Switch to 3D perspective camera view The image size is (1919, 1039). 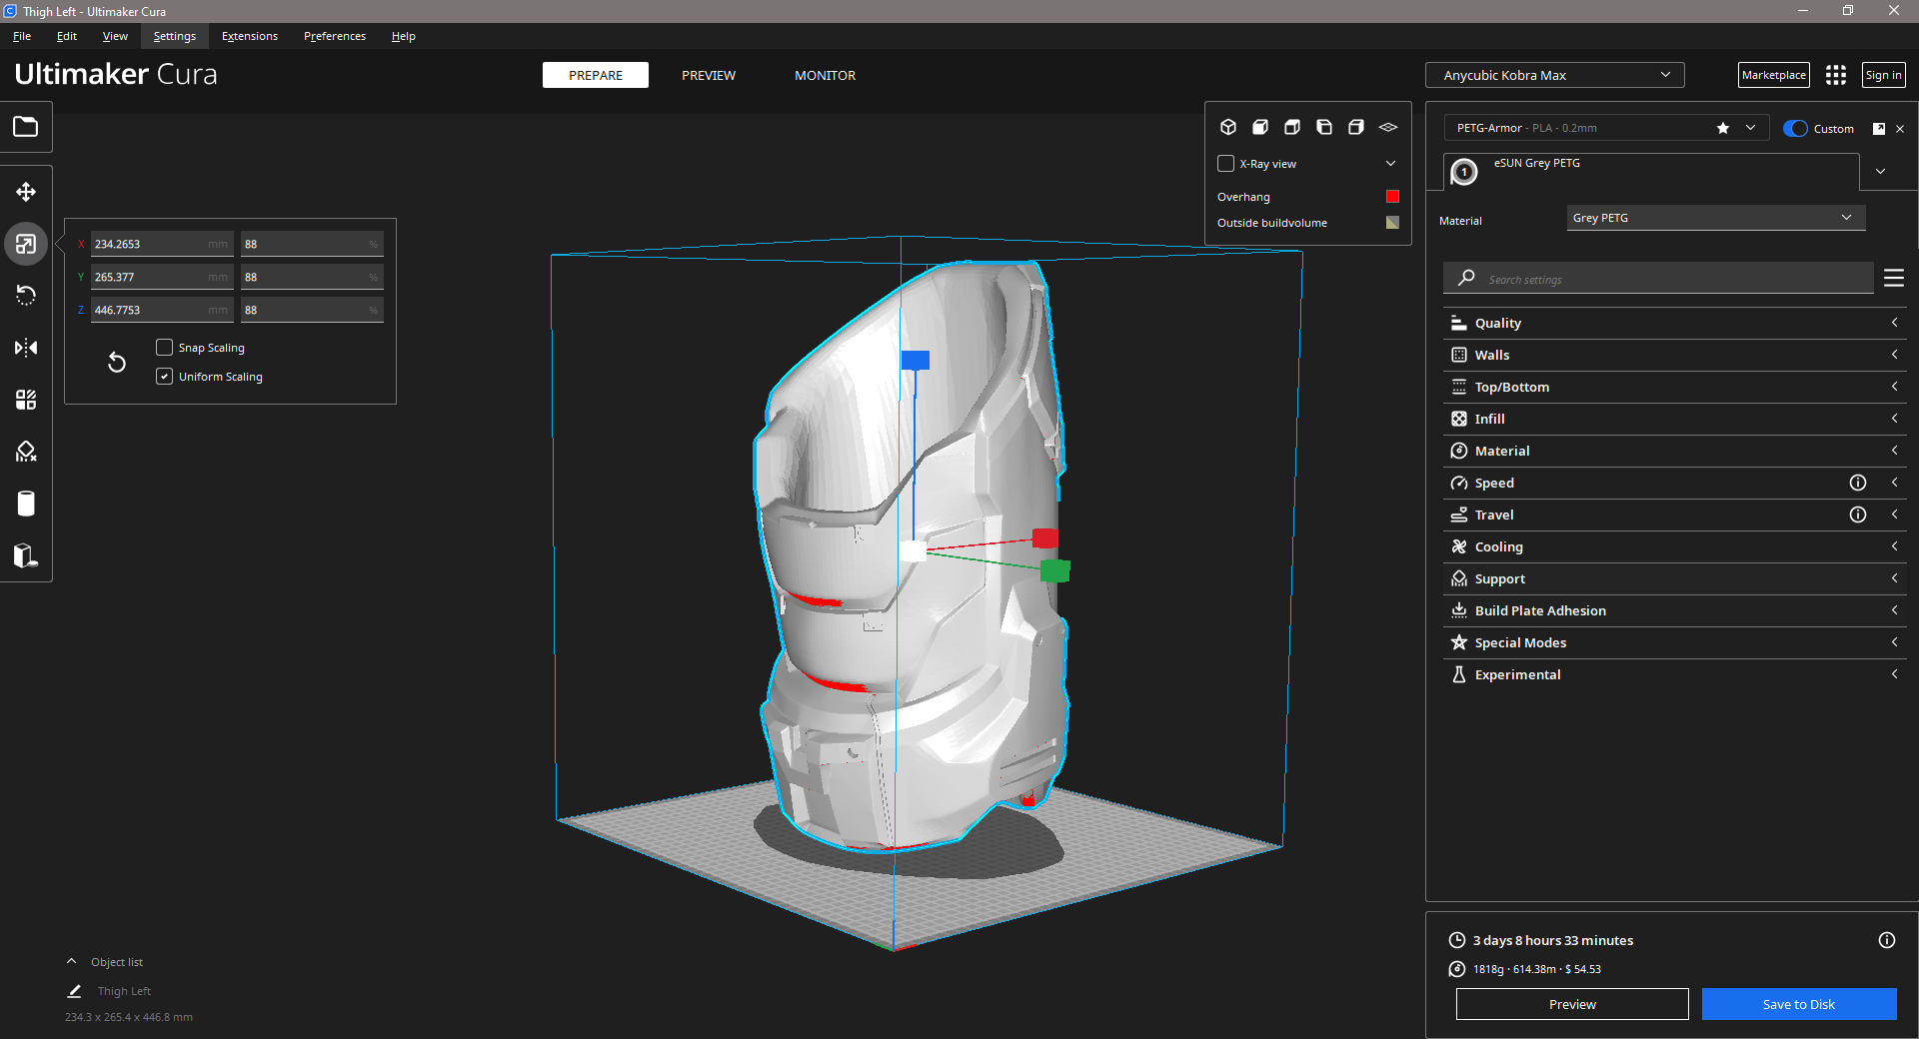coord(1228,127)
